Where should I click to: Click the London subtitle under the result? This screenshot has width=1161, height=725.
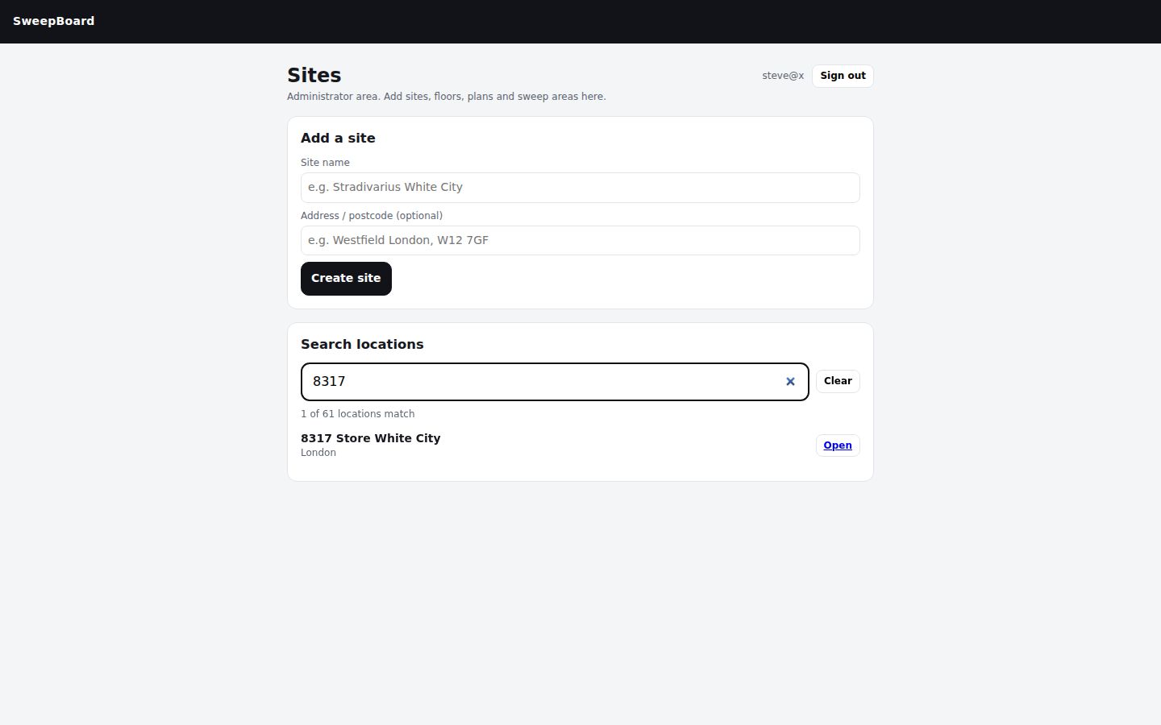(318, 453)
